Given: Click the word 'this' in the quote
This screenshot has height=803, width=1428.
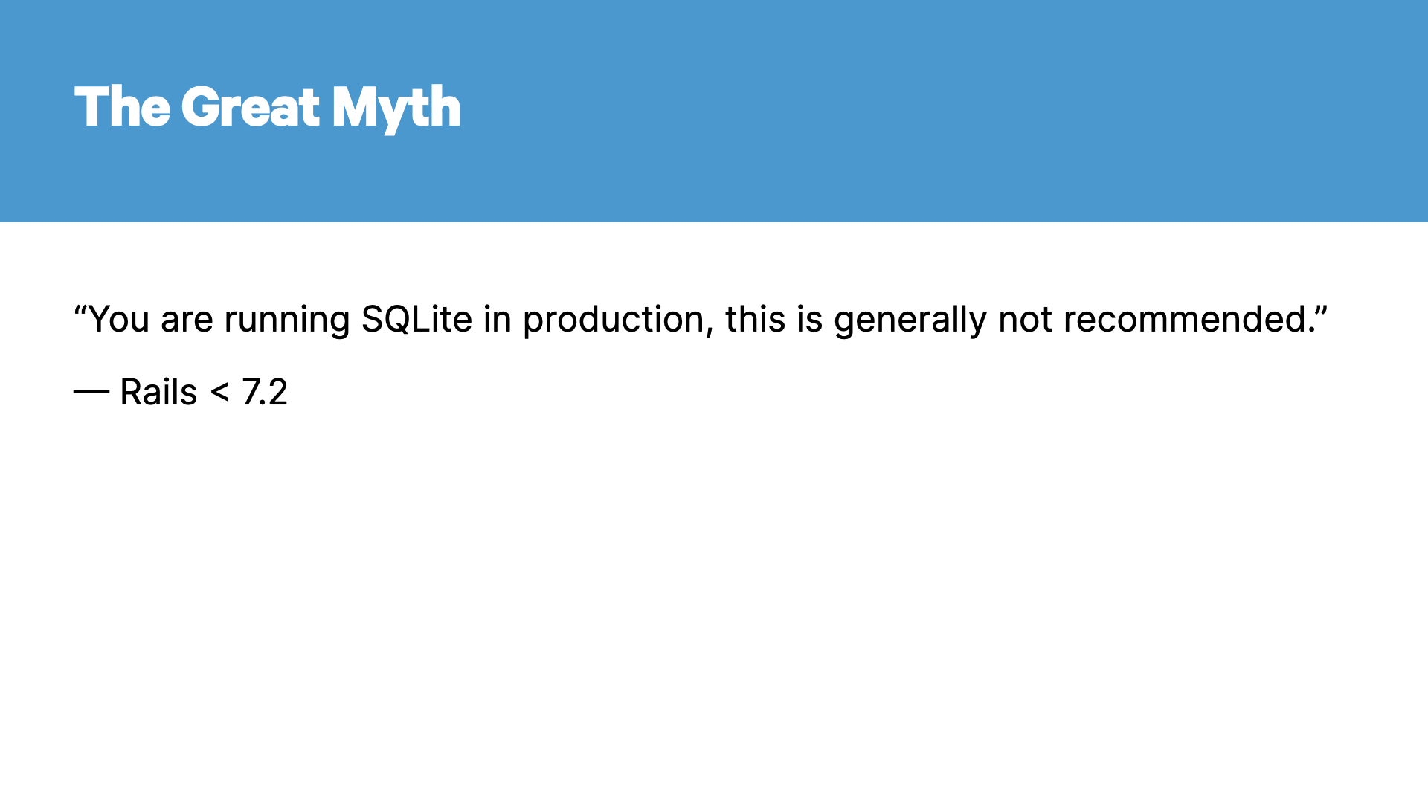Looking at the screenshot, I should (x=755, y=319).
